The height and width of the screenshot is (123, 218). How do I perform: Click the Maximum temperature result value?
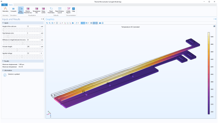tap(21, 67)
